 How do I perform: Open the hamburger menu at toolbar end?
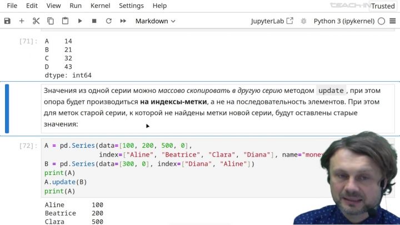pos(393,21)
